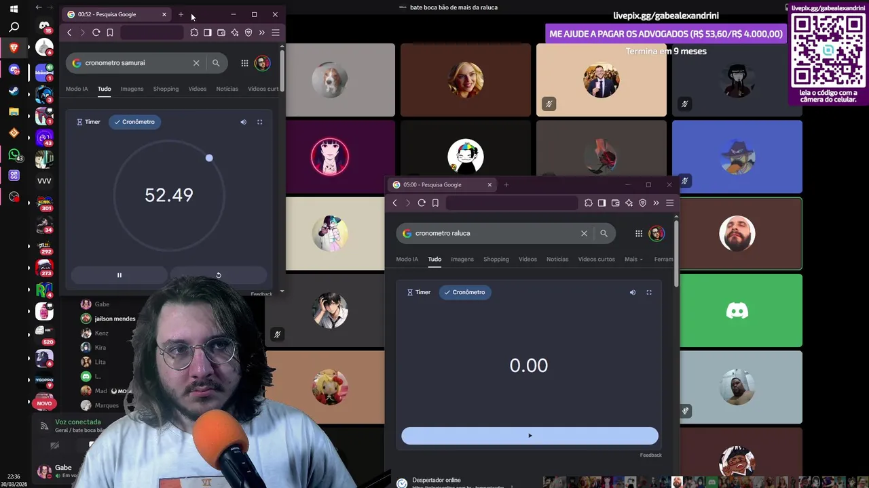The width and height of the screenshot is (869, 488).
Task: Open the Brave hamburger menu in samurai window
Action: coord(276,33)
